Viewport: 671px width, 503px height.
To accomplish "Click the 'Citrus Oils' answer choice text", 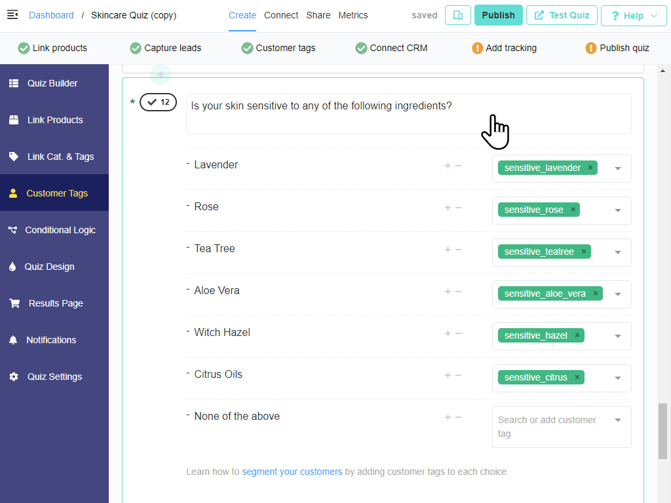I will 218,374.
